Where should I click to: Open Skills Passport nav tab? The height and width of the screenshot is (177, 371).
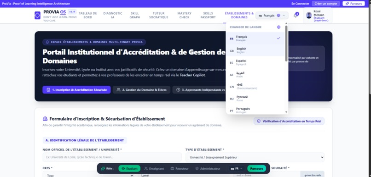point(208,15)
